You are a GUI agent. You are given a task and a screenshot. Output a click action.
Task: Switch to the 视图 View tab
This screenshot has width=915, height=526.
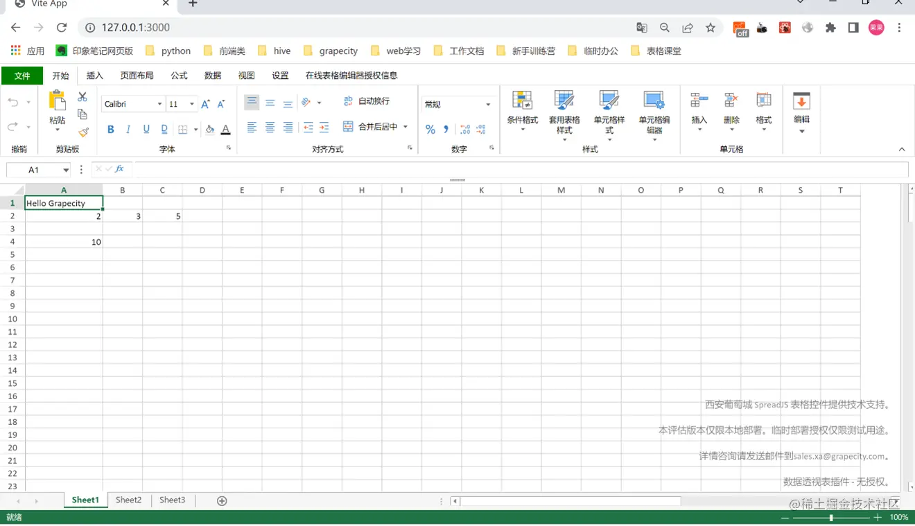pyautogui.click(x=246, y=76)
